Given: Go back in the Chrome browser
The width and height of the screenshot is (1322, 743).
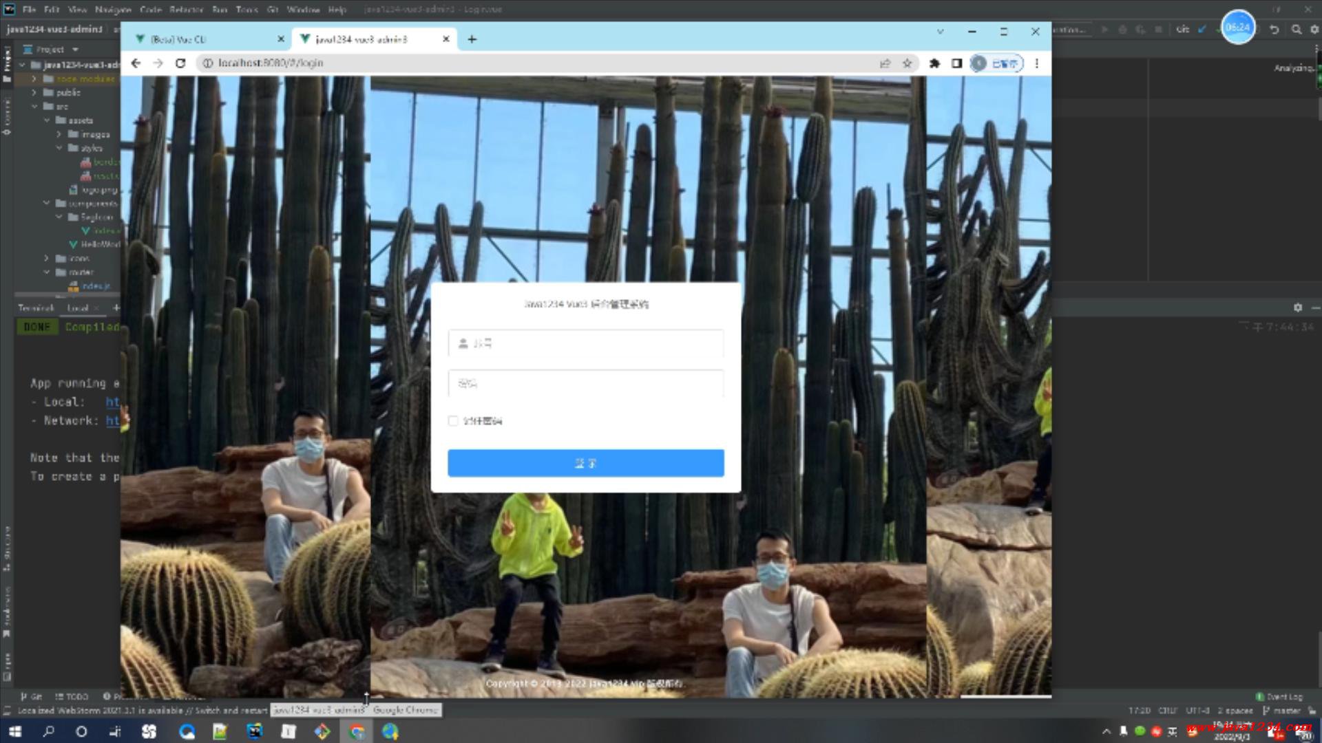Looking at the screenshot, I should [136, 63].
